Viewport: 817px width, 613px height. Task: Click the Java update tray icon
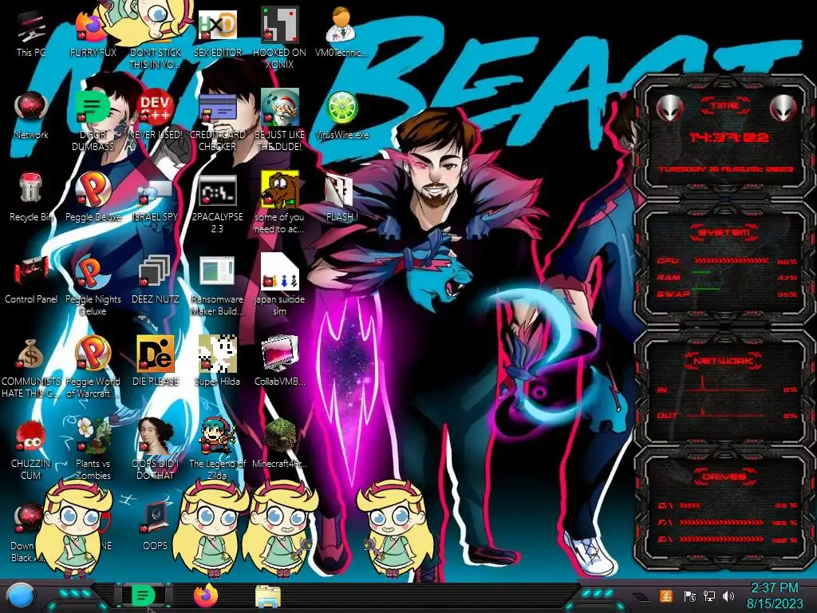click(666, 595)
